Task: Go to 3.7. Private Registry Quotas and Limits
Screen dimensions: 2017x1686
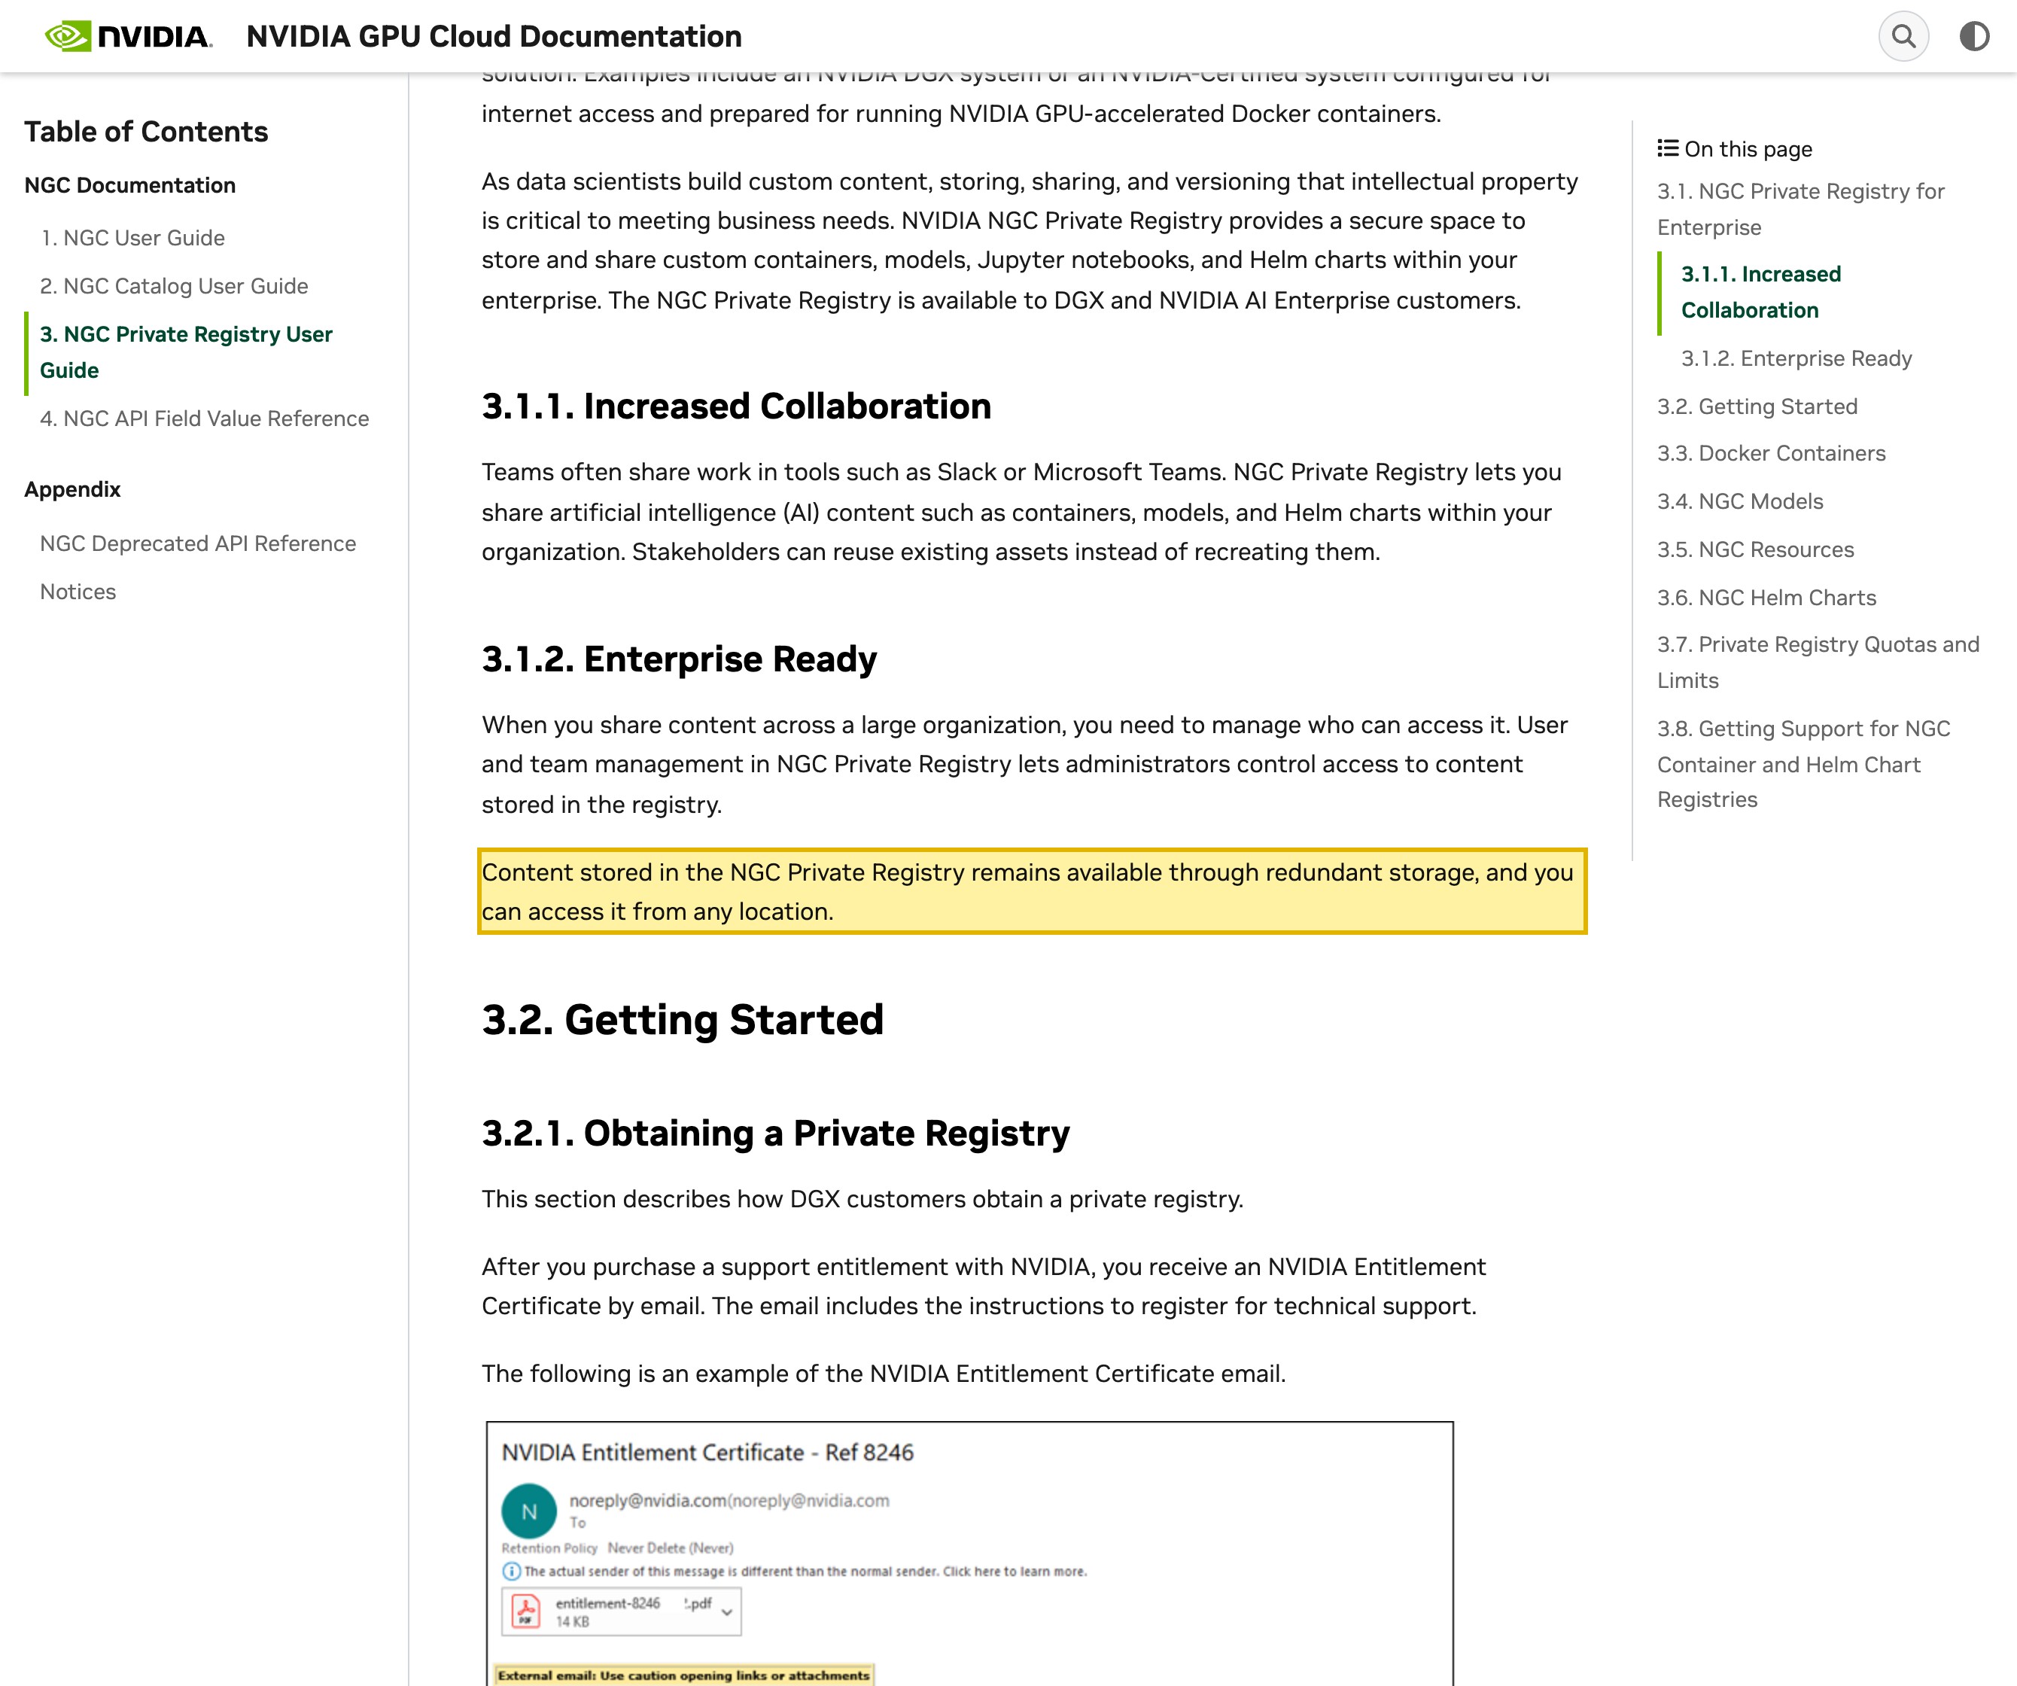Action: coord(1818,662)
